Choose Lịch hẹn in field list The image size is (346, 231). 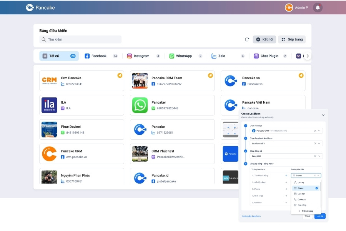coord(306,194)
